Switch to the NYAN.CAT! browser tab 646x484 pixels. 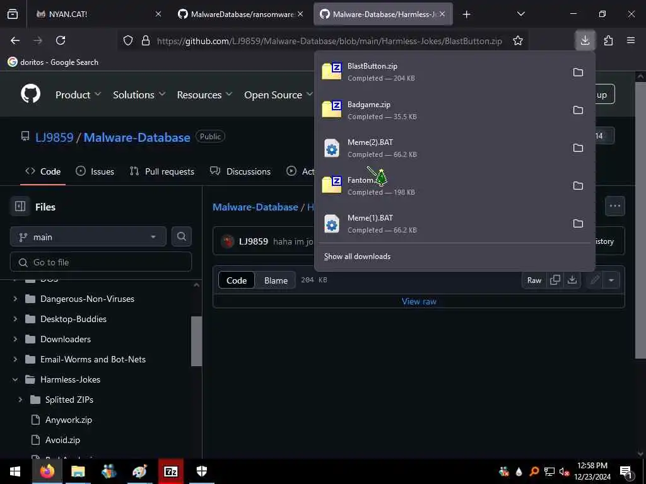[x=98, y=14]
